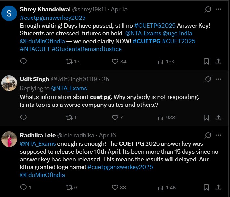Open more options on Radhika Lele's post
230x197 pixels.
221,135
